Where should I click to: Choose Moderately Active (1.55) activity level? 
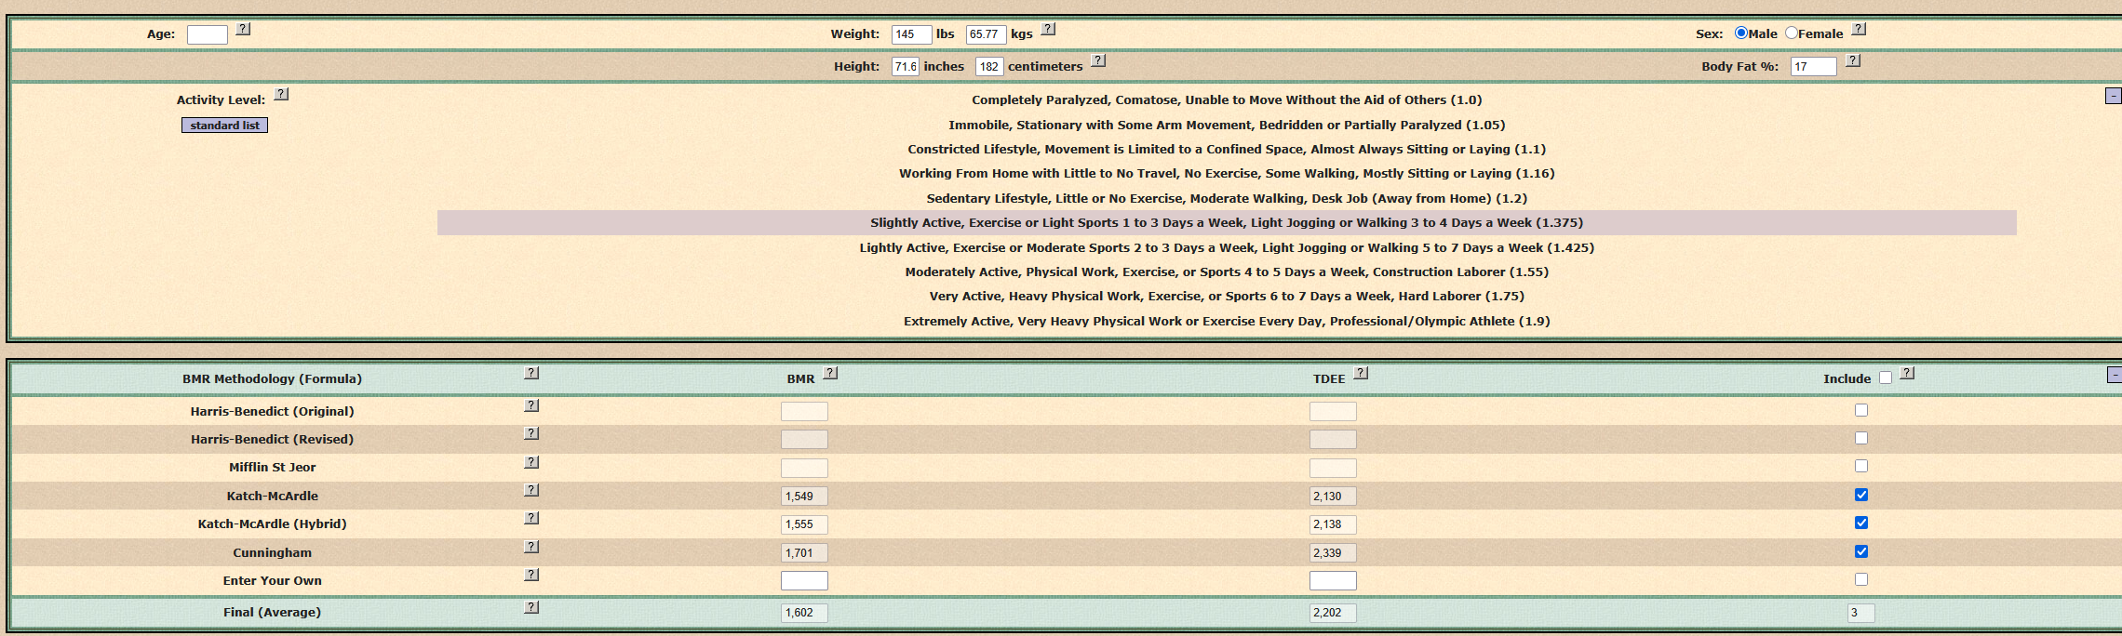(1227, 272)
